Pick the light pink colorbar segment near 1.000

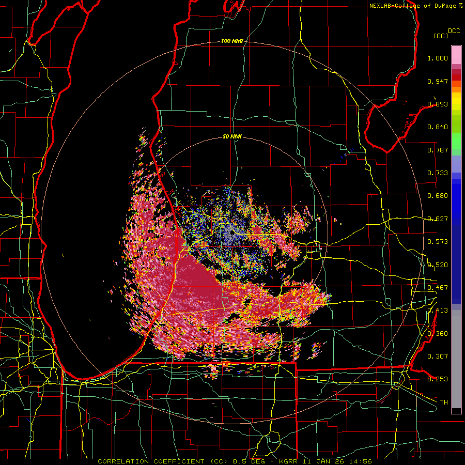(456, 55)
